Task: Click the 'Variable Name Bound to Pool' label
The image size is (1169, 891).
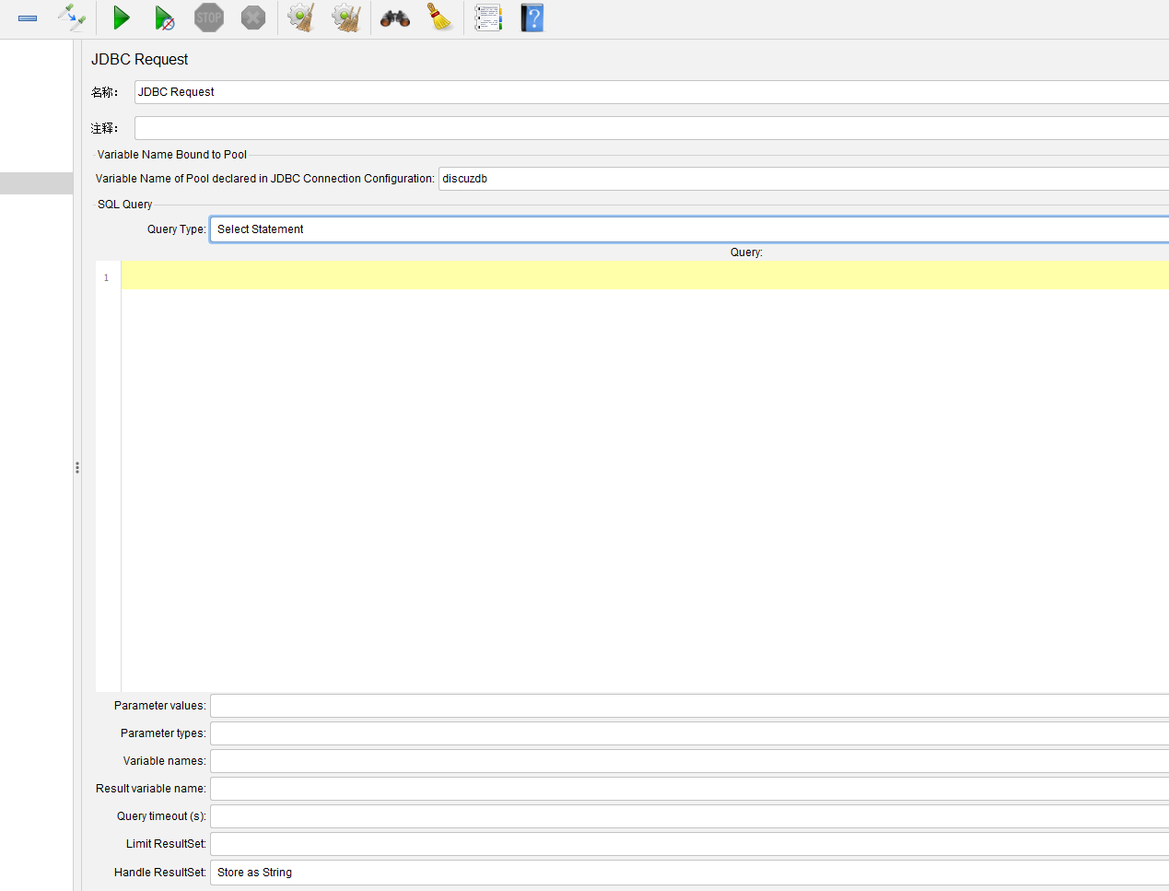Action: (171, 155)
